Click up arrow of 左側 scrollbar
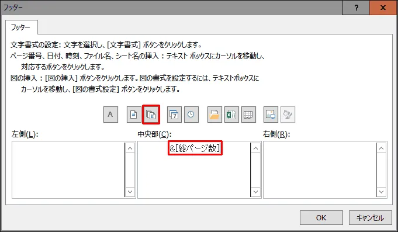This screenshot has width=398, height=232. (130, 148)
